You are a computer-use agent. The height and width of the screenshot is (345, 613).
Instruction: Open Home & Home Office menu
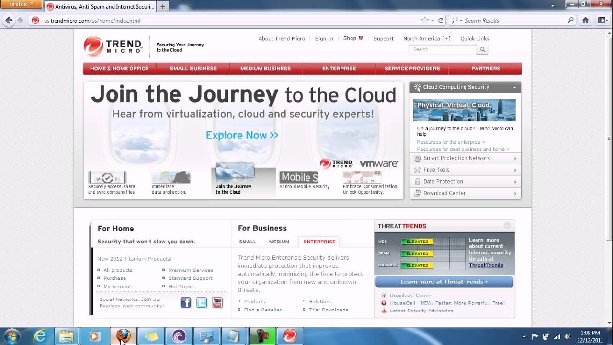(x=119, y=69)
